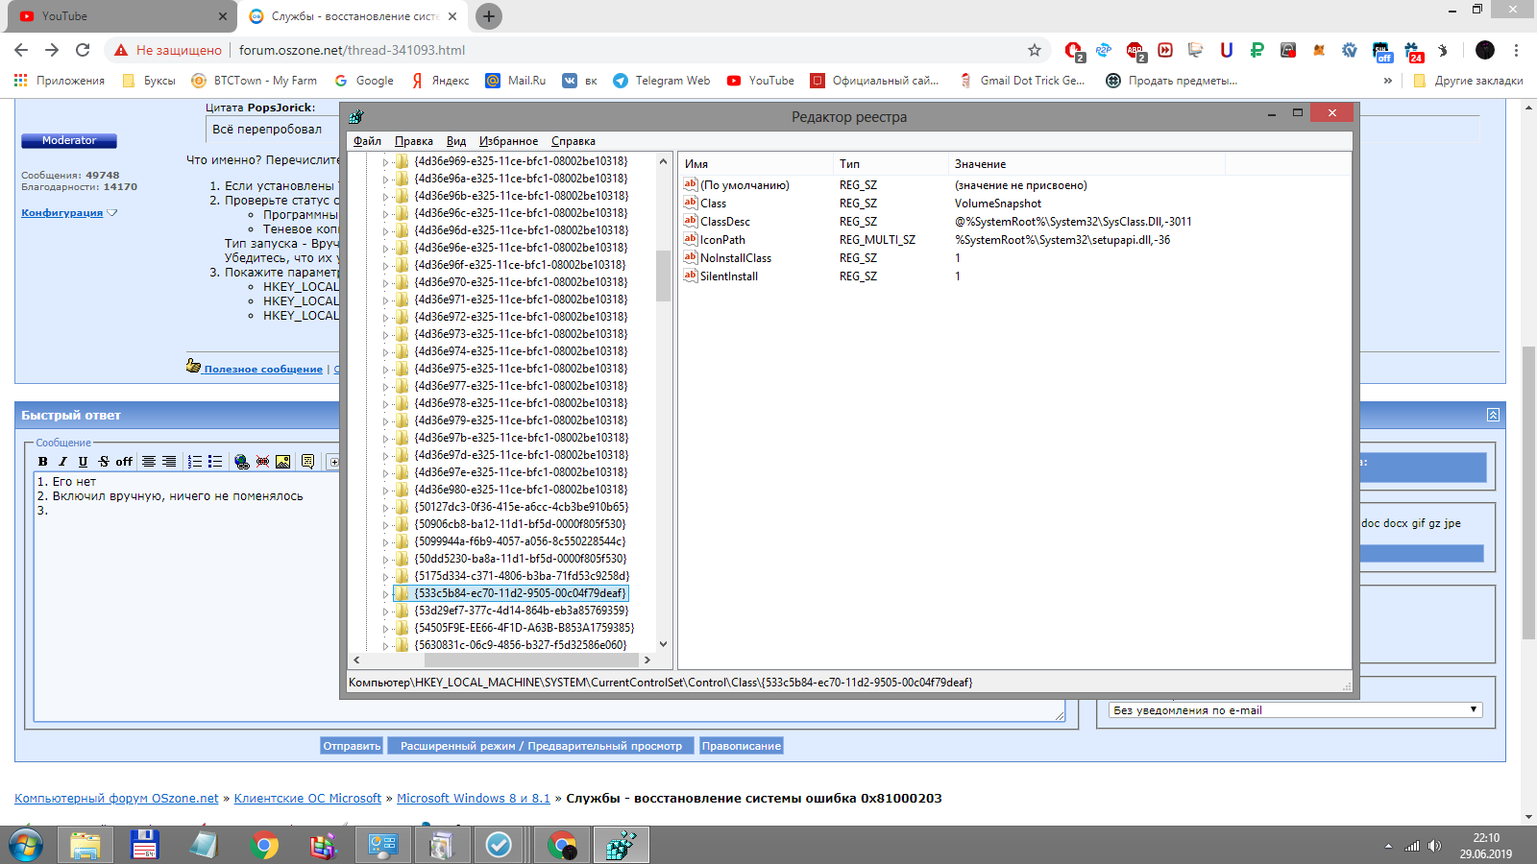1537x864 pixels.
Task: Click the Отправить button
Action: point(352,746)
